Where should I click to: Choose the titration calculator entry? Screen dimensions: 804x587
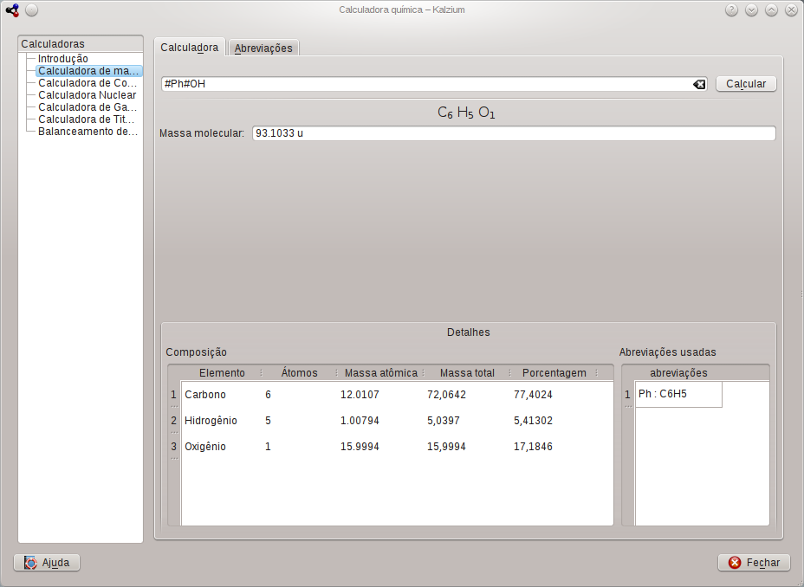[x=88, y=119]
